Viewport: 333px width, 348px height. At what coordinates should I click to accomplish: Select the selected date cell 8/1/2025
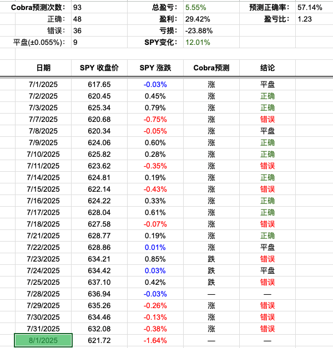click(43, 340)
